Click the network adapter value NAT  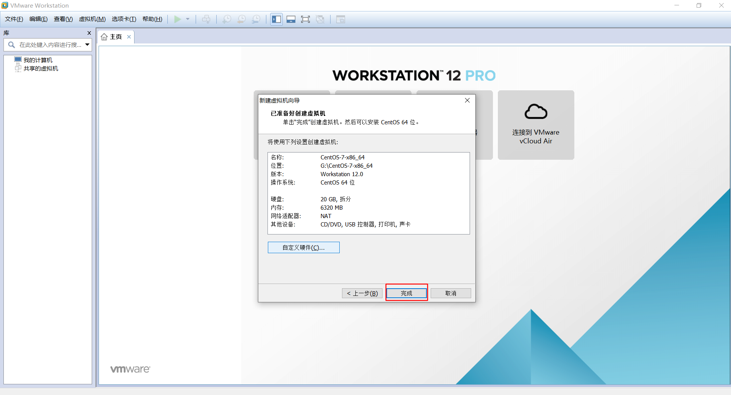pos(326,216)
